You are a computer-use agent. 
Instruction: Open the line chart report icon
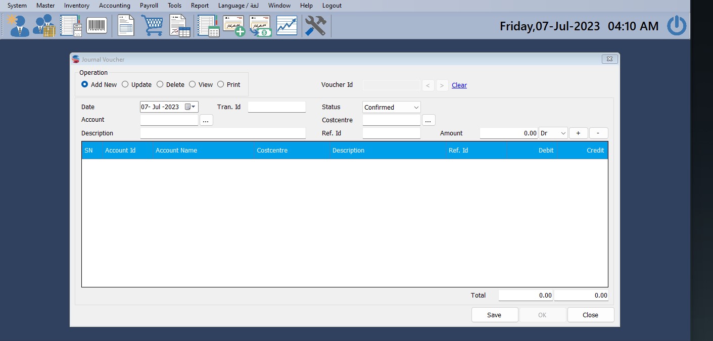pyautogui.click(x=287, y=25)
